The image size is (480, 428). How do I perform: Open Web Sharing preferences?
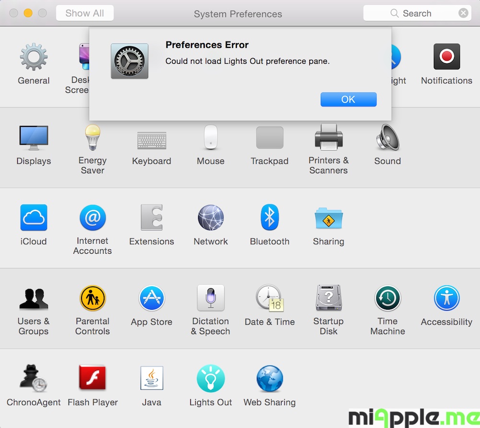[x=269, y=379]
